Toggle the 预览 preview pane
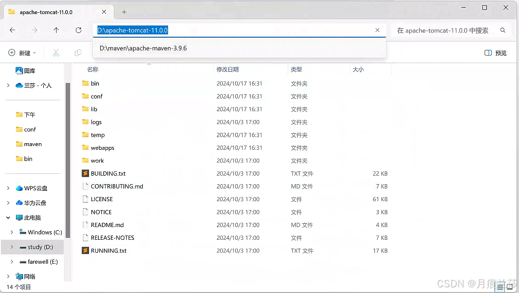 495,53
